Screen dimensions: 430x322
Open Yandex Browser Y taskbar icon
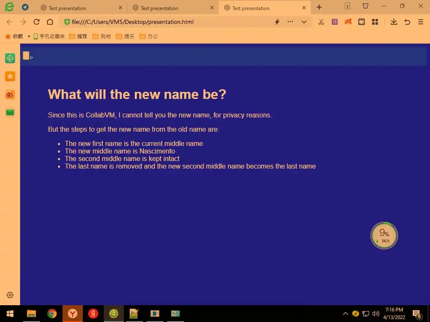pyautogui.click(x=72, y=314)
